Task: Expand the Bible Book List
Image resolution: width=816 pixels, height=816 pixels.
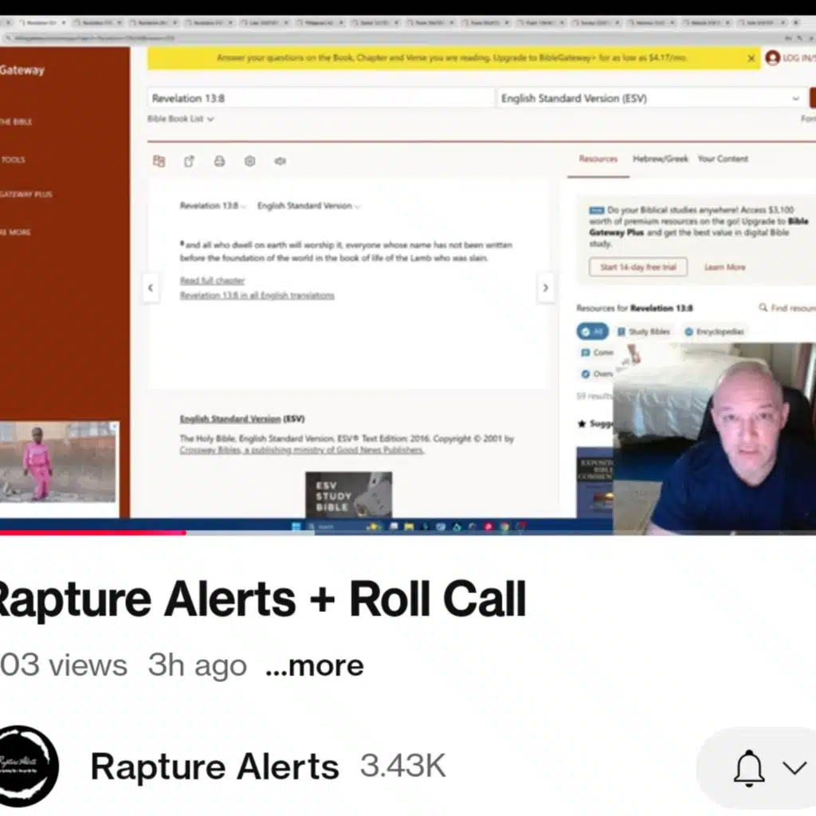Action: 181,119
